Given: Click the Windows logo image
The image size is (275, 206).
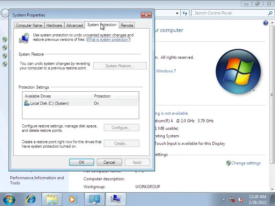Looking at the screenshot, I should tap(238, 71).
